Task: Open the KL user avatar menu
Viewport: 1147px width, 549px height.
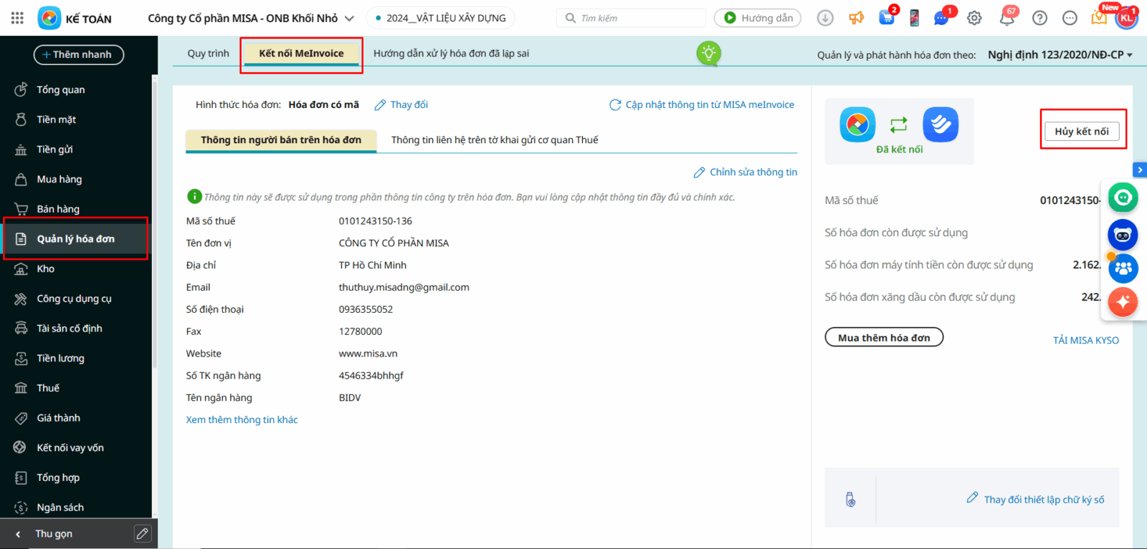Action: click(1127, 18)
